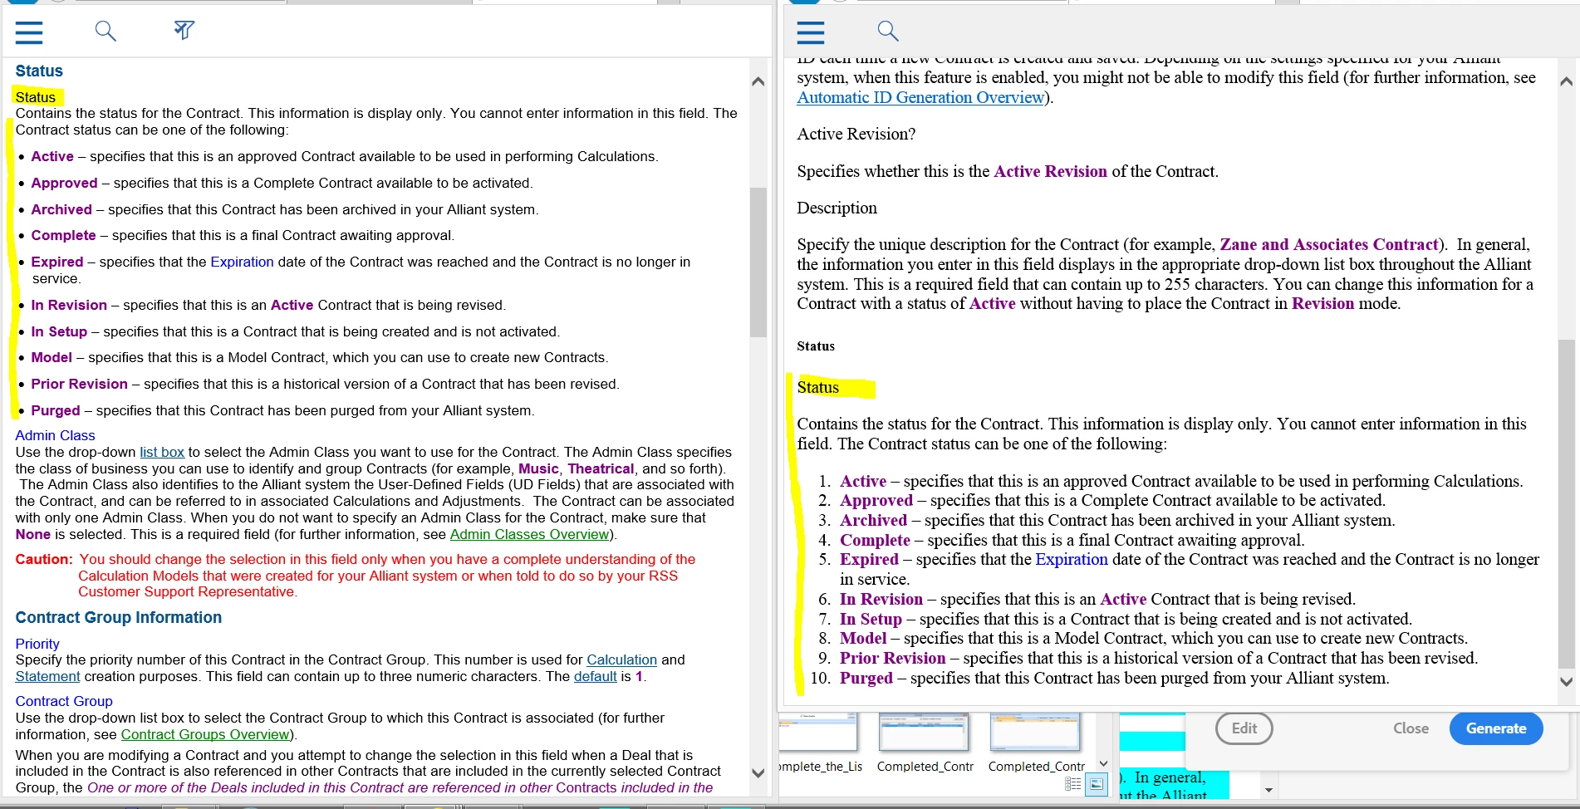Click the Calculation link under Priority
1580x809 pixels.
click(x=621, y=659)
